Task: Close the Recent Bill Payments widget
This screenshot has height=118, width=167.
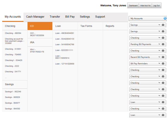Action: click(x=163, y=57)
